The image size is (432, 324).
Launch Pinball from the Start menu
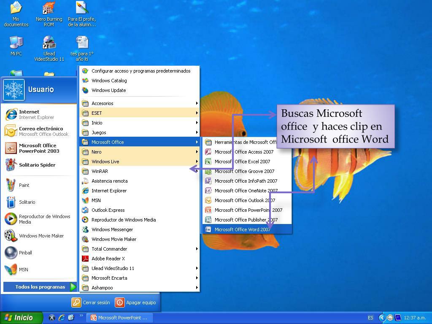(x=39, y=253)
